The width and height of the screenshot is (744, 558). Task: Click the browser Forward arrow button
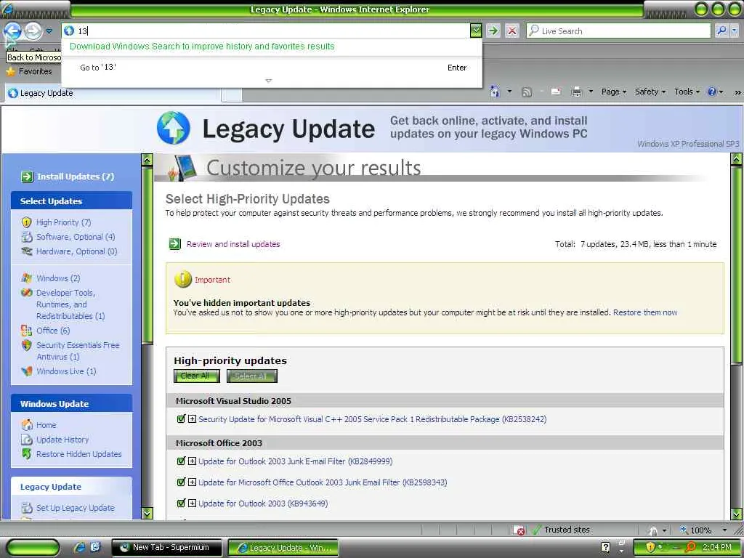pyautogui.click(x=33, y=31)
